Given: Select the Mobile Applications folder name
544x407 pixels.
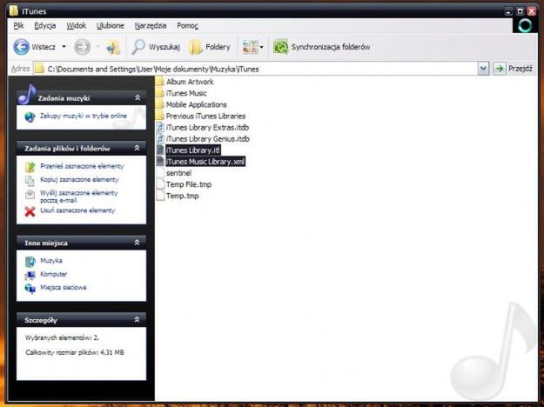Looking at the screenshot, I should pyautogui.click(x=197, y=104).
